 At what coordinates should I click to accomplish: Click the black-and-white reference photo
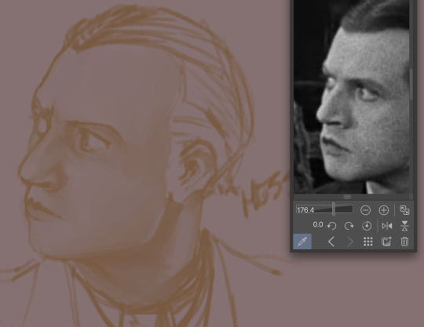pos(352,96)
